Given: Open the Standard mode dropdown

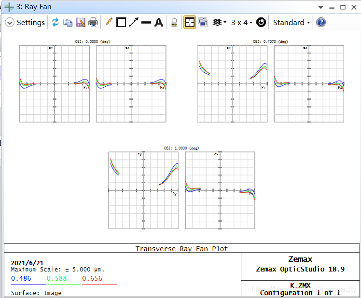Looking at the screenshot, I should click(291, 23).
